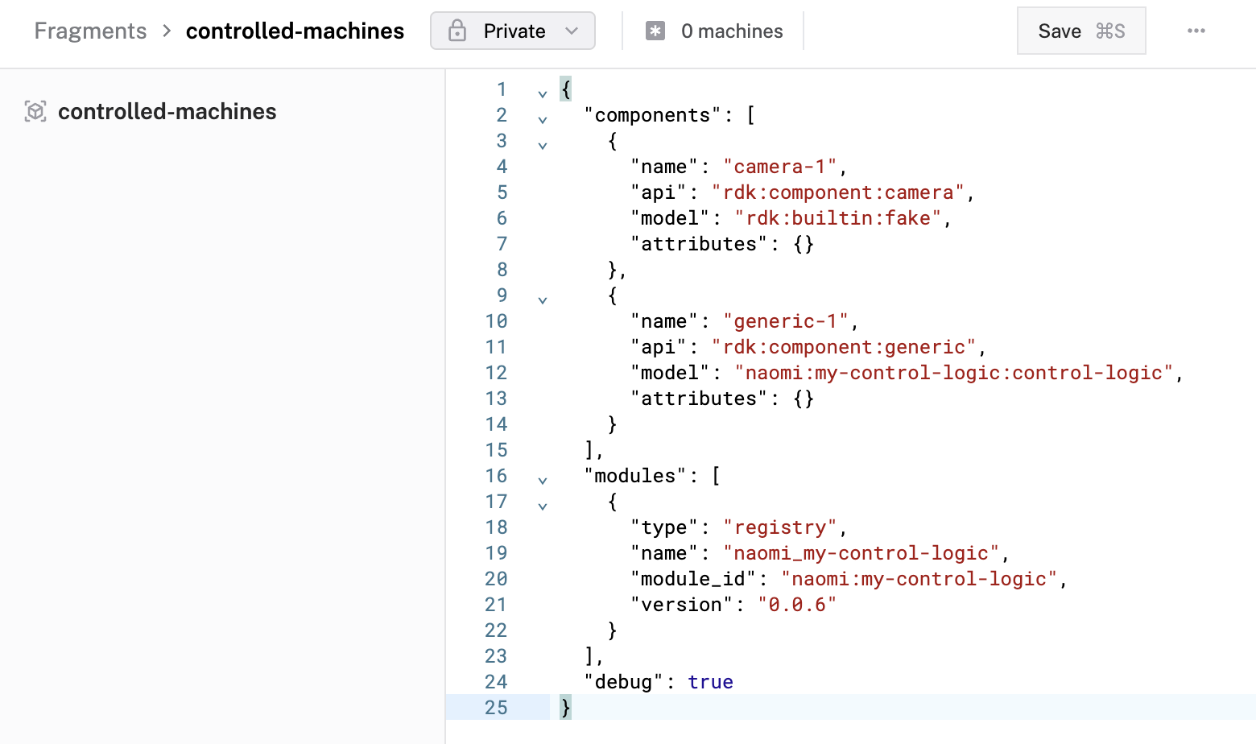Place cursor after closing brace on line 25
The image size is (1256, 744).
[572, 708]
